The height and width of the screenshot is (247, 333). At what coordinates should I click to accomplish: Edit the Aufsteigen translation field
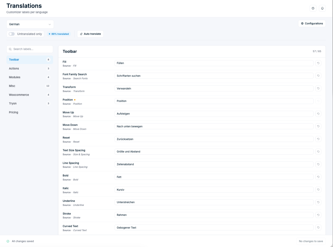pos(214,114)
